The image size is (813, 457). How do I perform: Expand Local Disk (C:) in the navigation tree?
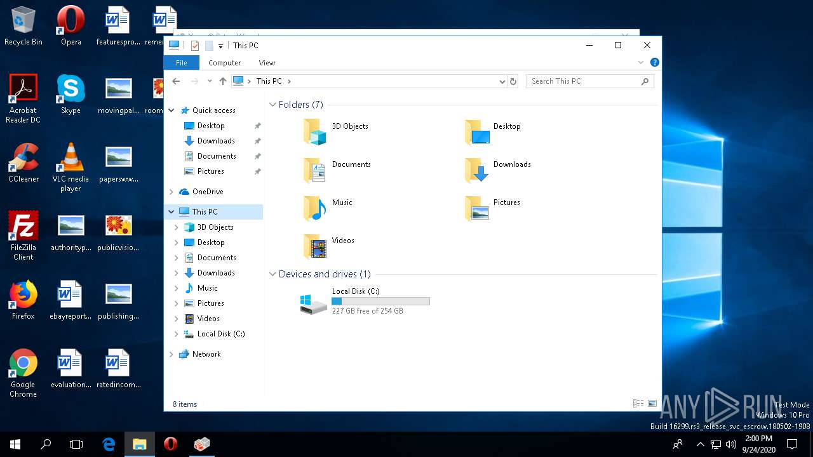tap(177, 334)
